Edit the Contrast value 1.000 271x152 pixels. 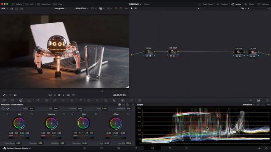coord(80,109)
